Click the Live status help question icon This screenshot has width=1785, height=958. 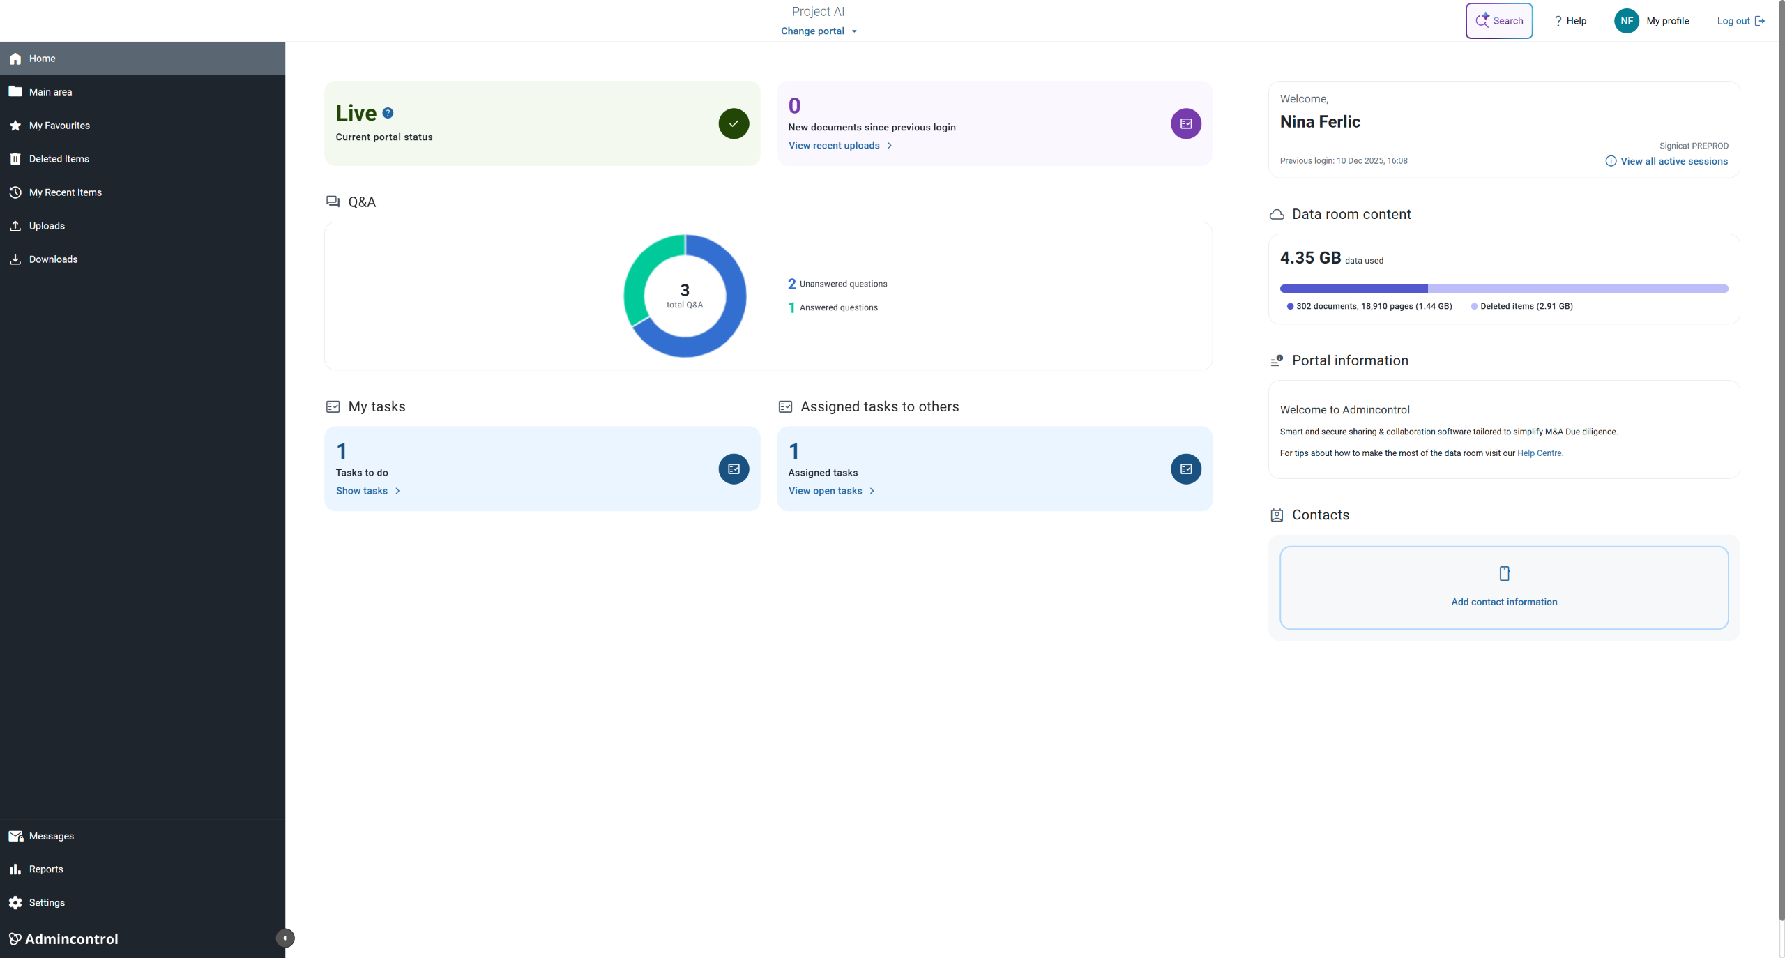(x=388, y=113)
